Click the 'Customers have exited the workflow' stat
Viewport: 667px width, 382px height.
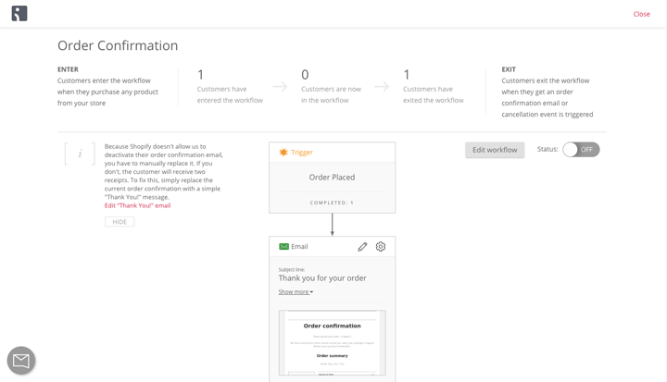click(x=433, y=89)
